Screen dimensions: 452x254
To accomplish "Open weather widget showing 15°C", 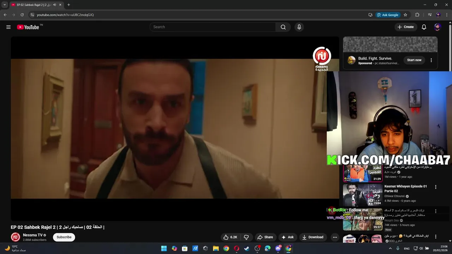I will (15, 248).
